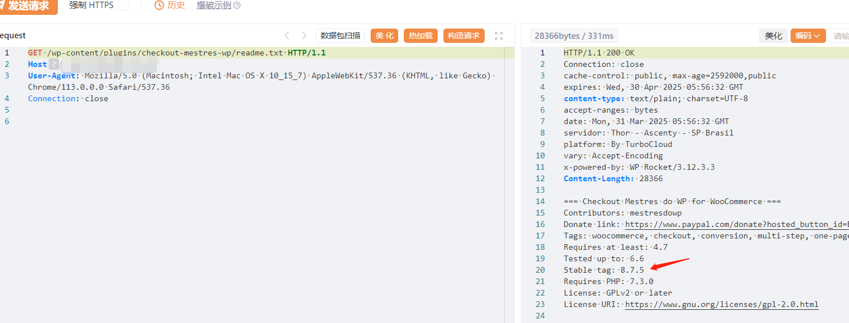Open the 历史 history clock icon
The width and height of the screenshot is (849, 323).
click(159, 5)
